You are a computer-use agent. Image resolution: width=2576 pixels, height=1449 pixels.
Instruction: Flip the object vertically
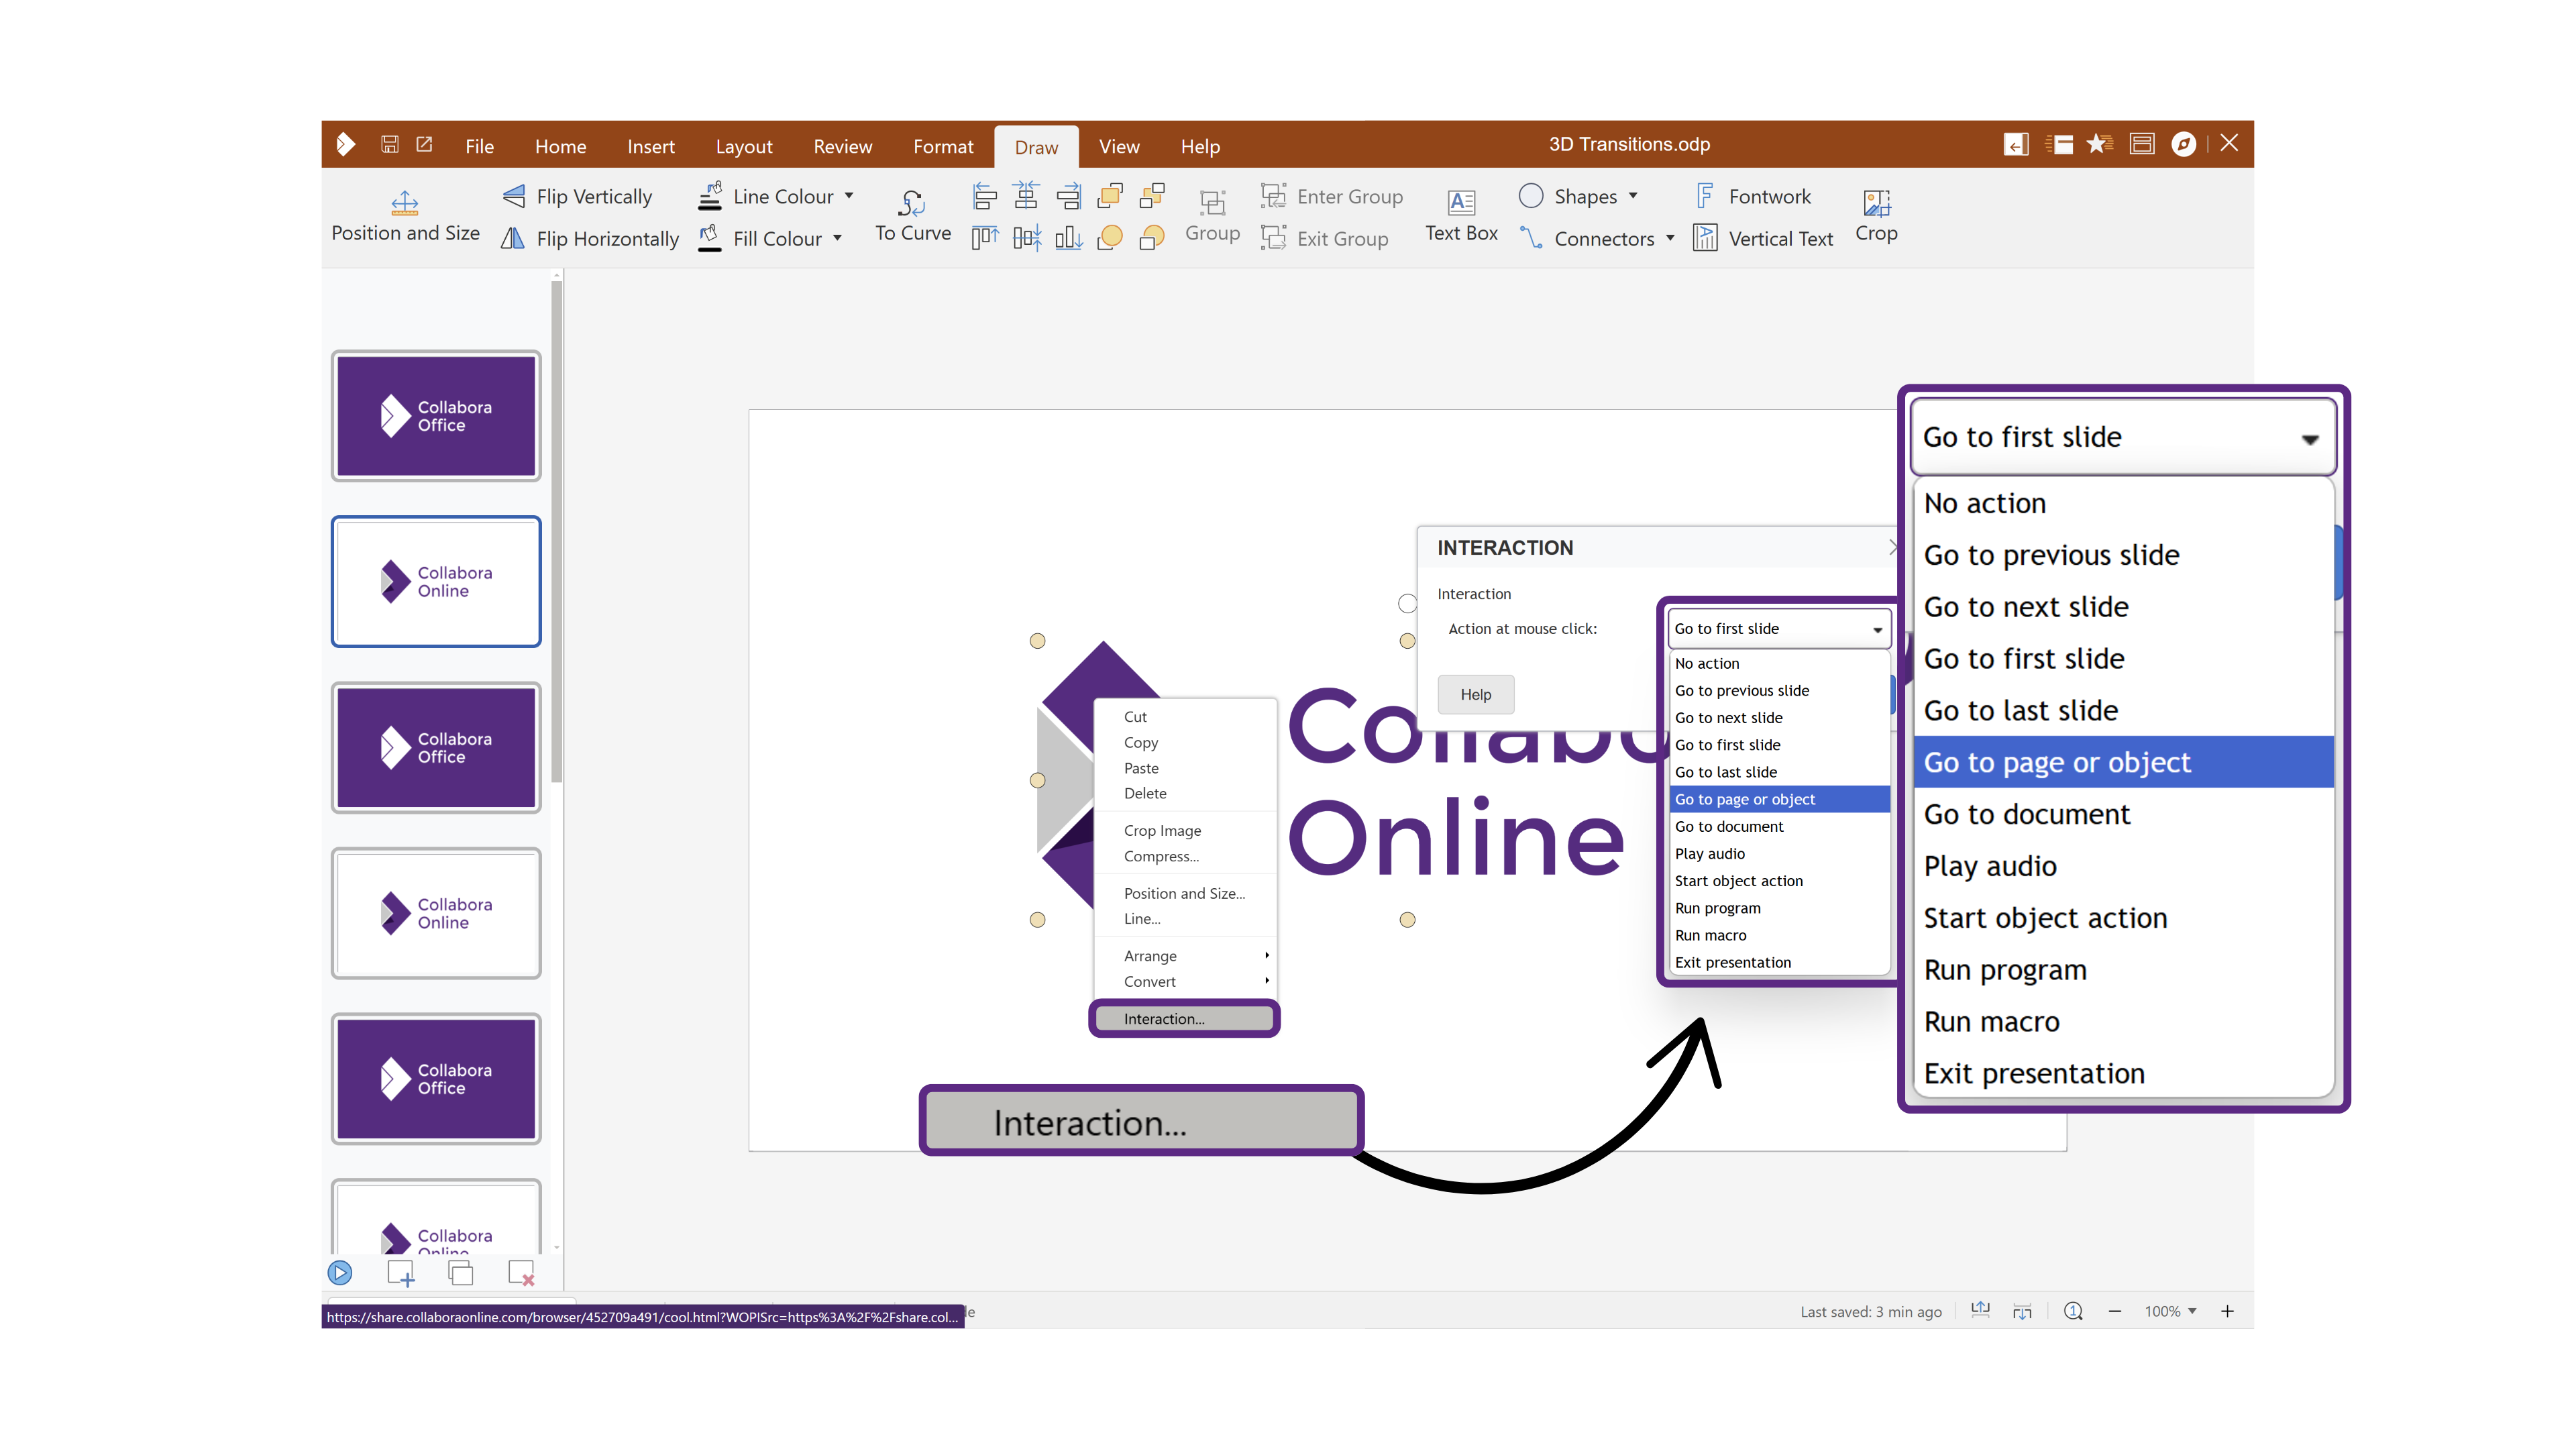(577, 196)
